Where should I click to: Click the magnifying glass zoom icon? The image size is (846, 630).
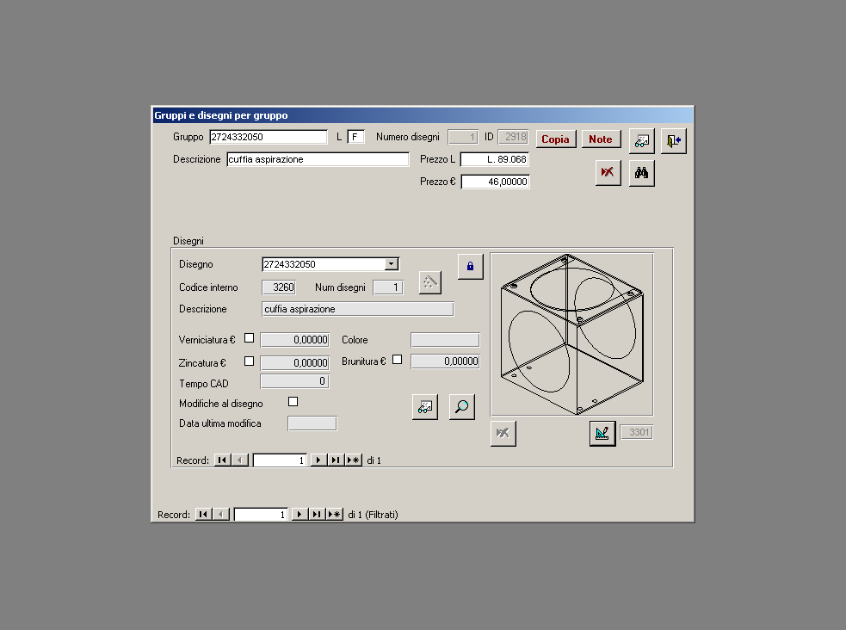pos(462,407)
